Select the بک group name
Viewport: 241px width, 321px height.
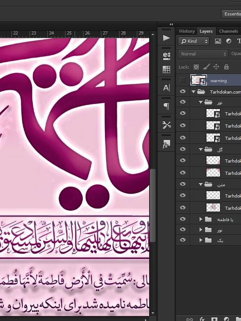(220, 240)
